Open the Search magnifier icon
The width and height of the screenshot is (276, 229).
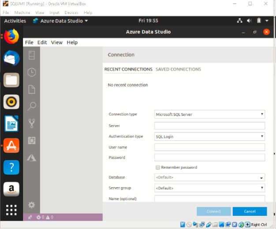pyautogui.click(x=32, y=106)
